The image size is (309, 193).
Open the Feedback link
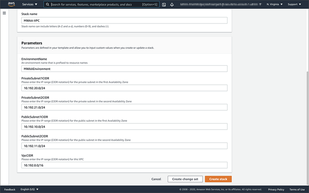10,190
